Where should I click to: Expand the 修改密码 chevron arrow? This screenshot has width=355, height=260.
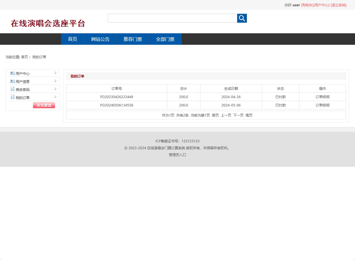(x=55, y=89)
